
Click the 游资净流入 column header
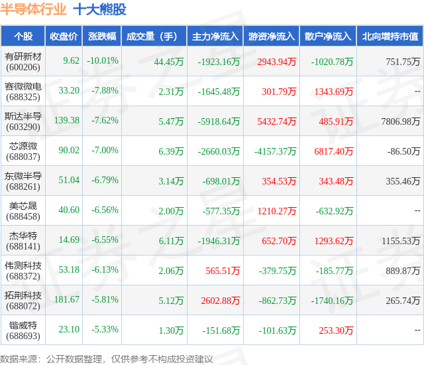[x=272, y=36]
